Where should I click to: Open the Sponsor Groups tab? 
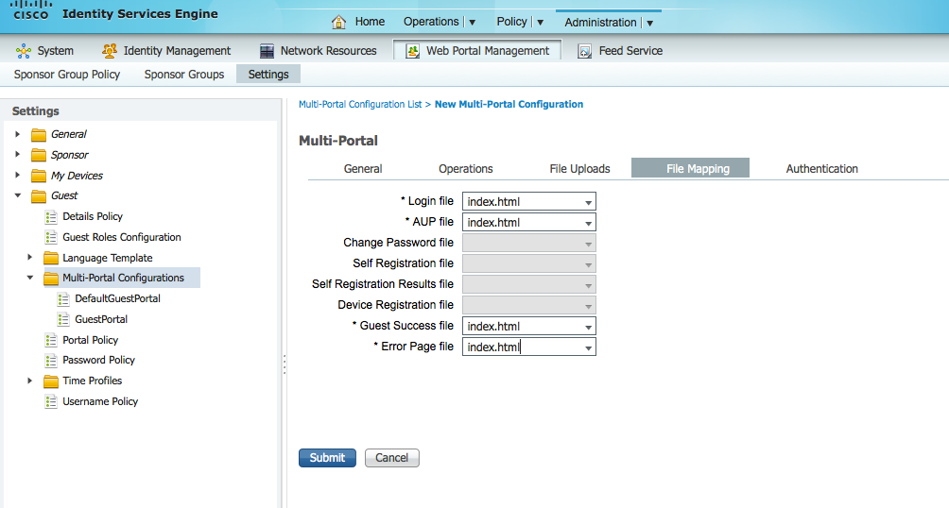click(x=184, y=75)
